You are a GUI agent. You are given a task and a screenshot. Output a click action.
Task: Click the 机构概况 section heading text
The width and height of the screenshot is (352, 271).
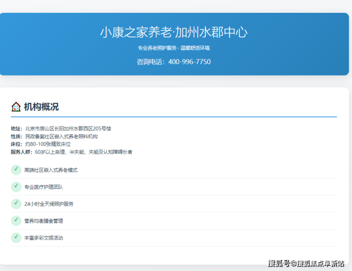41,107
